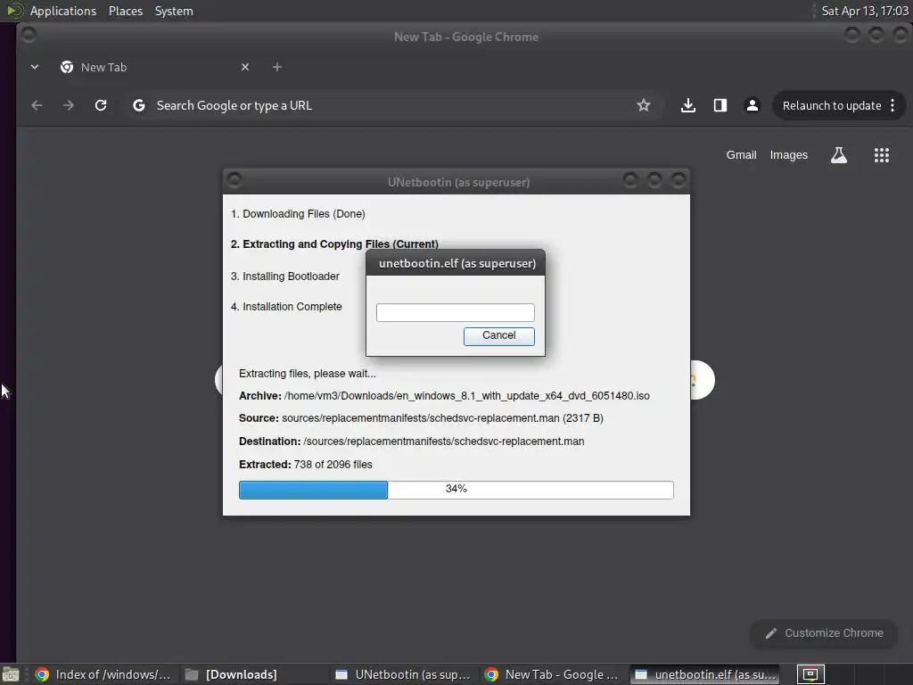This screenshot has width=913, height=685.
Task: Close the New Tab tab
Action: click(245, 67)
